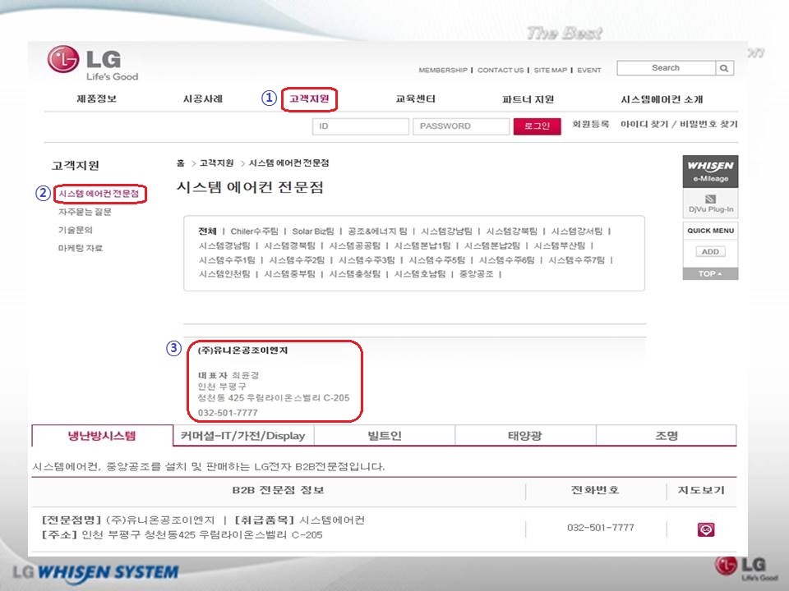Select 마케팅 자료 in sidebar

[81, 248]
